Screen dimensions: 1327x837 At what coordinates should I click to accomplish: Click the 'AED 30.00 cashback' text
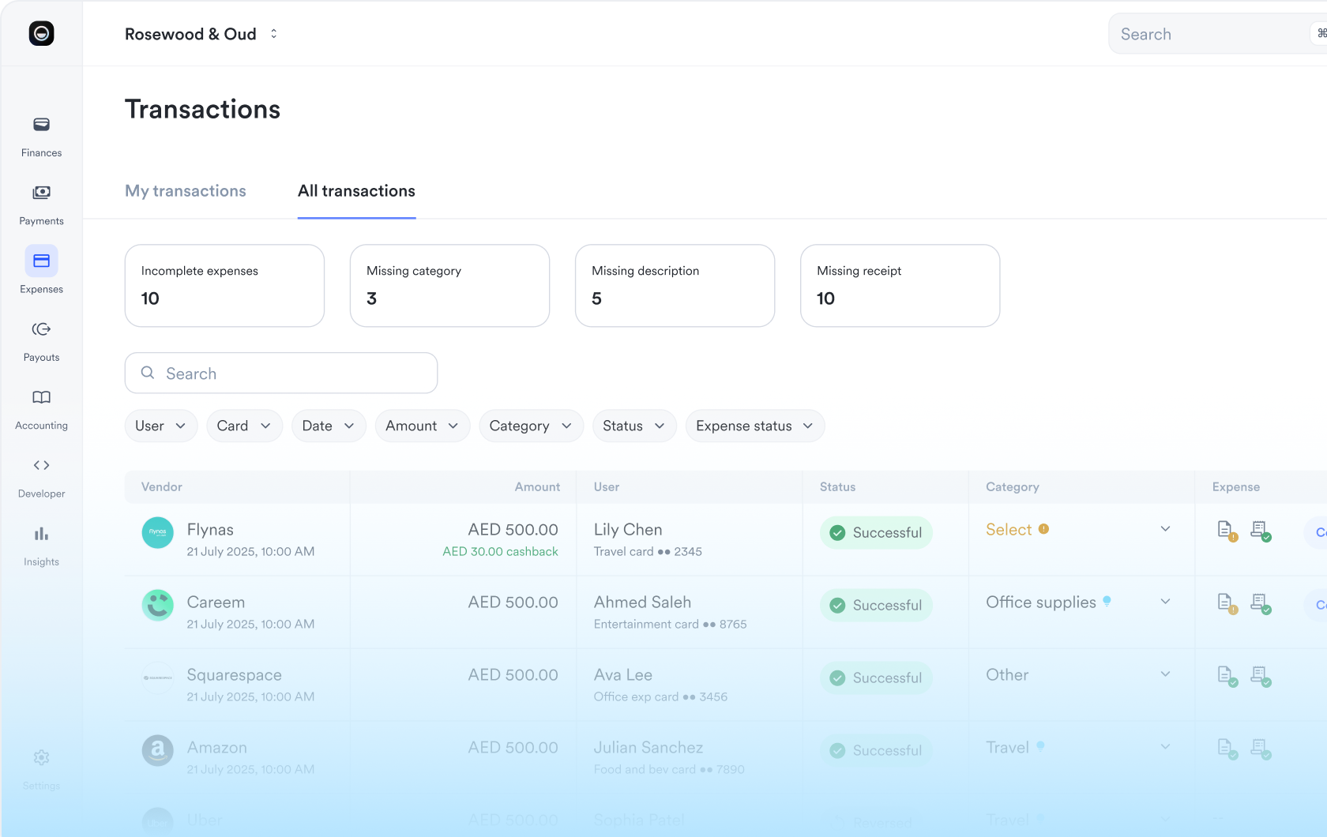tap(500, 552)
